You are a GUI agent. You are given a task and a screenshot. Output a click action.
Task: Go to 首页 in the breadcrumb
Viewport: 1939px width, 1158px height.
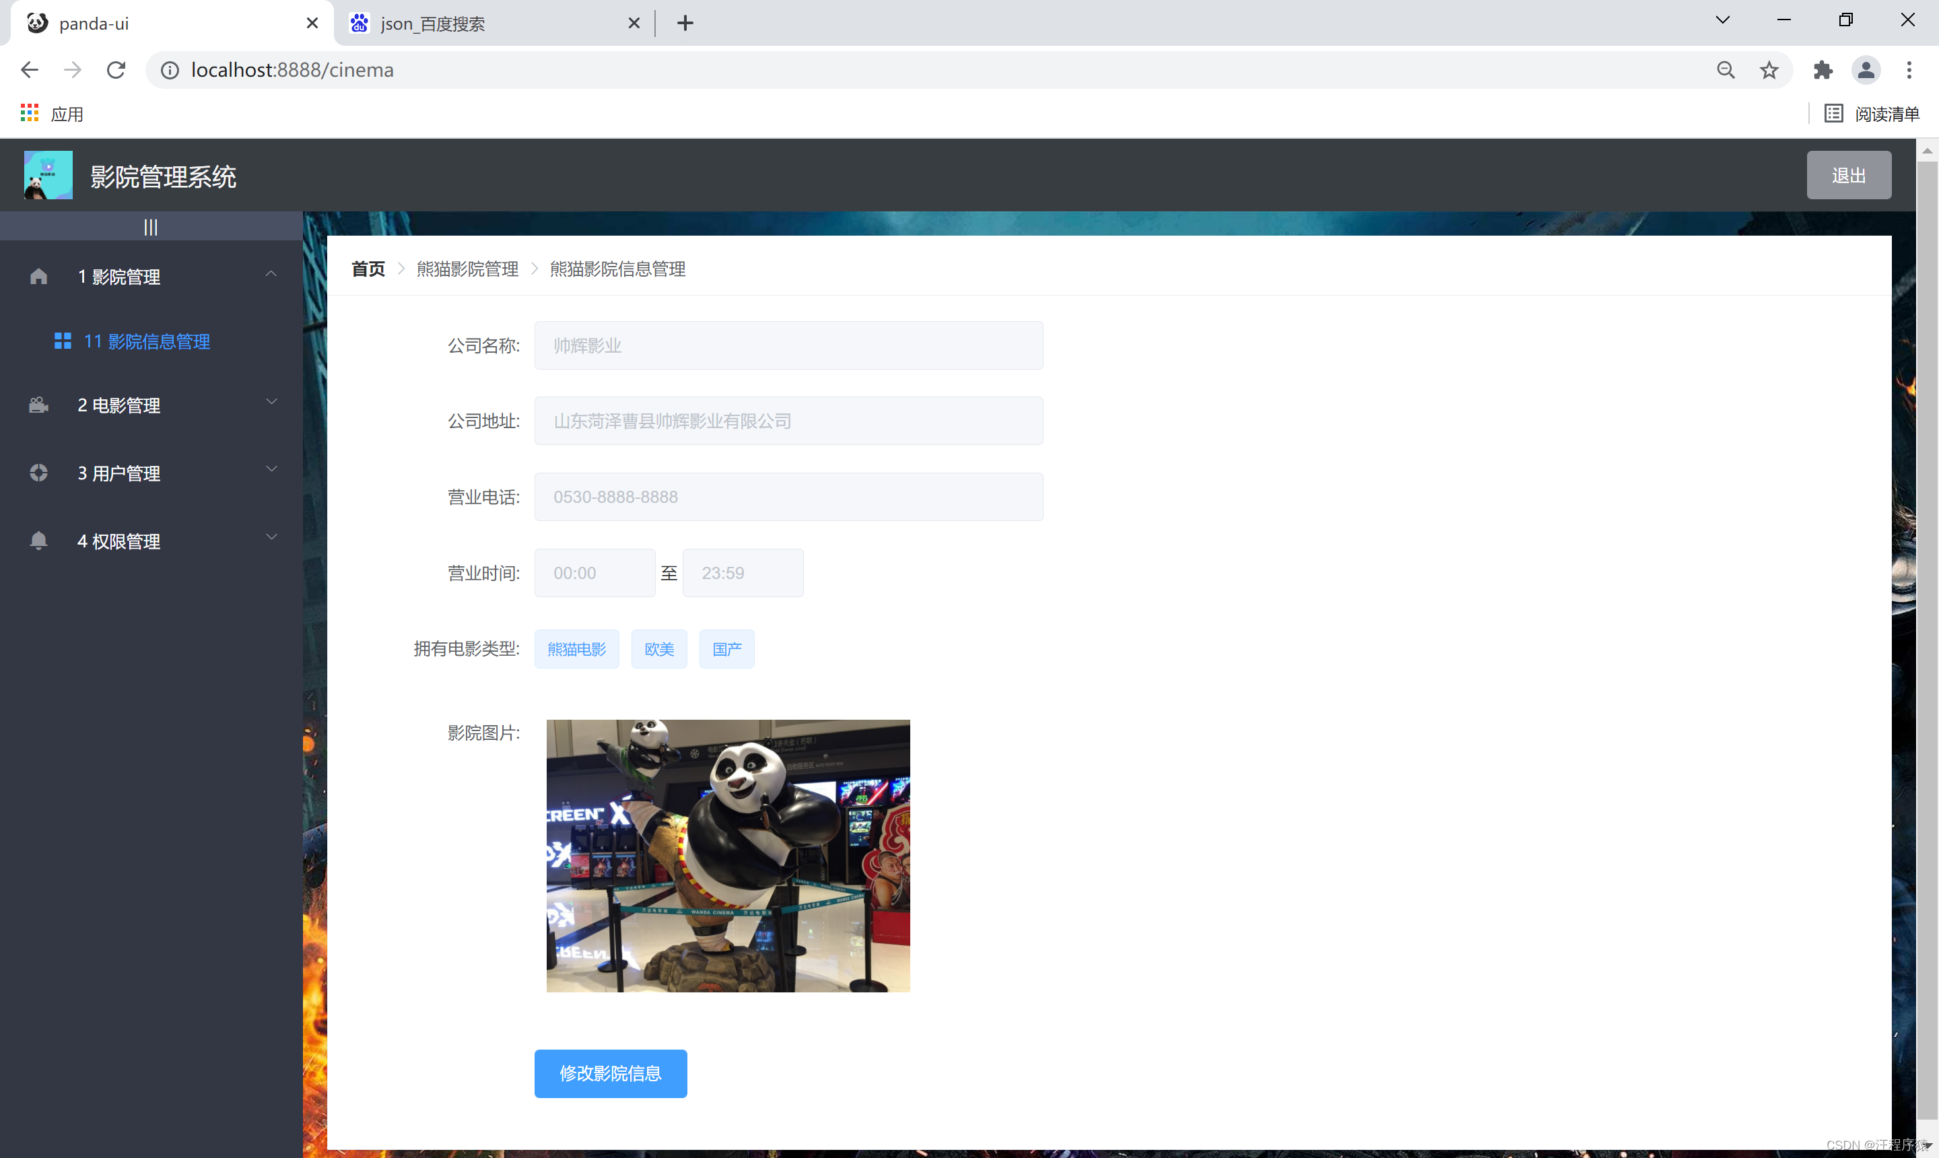(368, 269)
